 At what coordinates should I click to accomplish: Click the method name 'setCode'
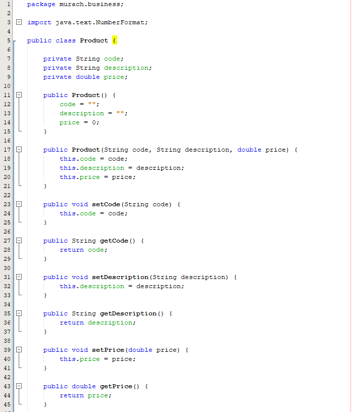(x=106, y=204)
